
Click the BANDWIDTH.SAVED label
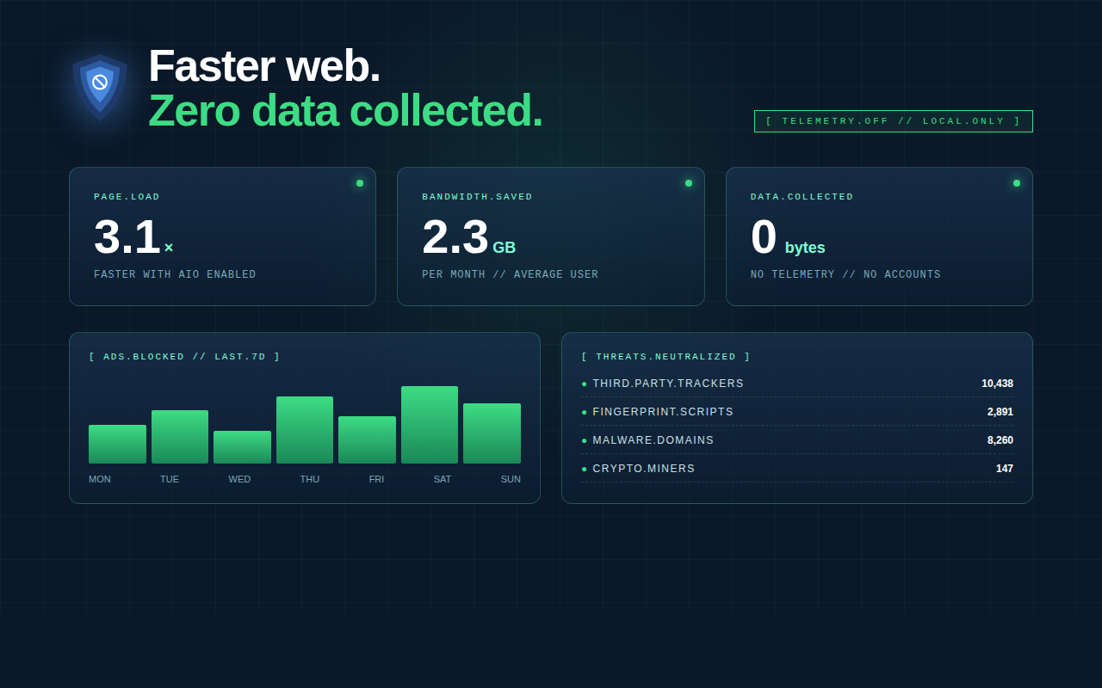(478, 197)
